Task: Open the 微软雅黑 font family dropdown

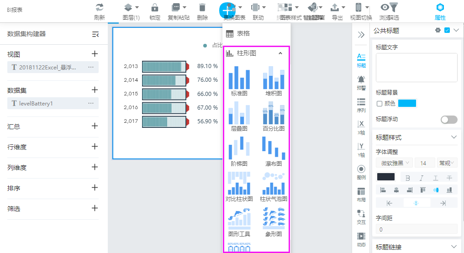Action: tap(394, 163)
